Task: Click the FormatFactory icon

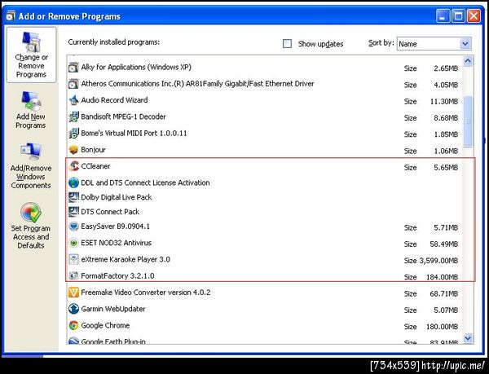Action: 73,276
